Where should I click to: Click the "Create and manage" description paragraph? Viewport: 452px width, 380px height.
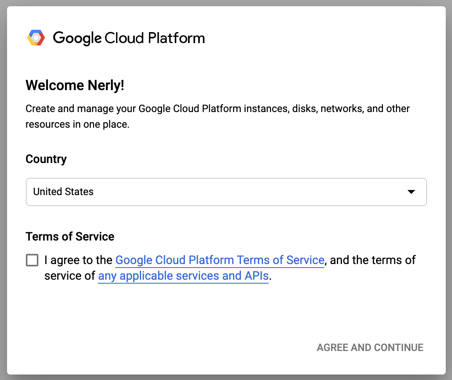click(217, 109)
